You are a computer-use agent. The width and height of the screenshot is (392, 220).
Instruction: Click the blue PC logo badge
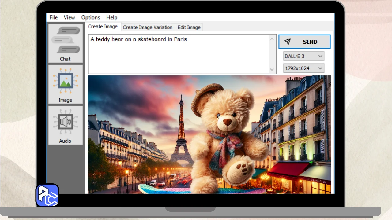[x=47, y=196]
